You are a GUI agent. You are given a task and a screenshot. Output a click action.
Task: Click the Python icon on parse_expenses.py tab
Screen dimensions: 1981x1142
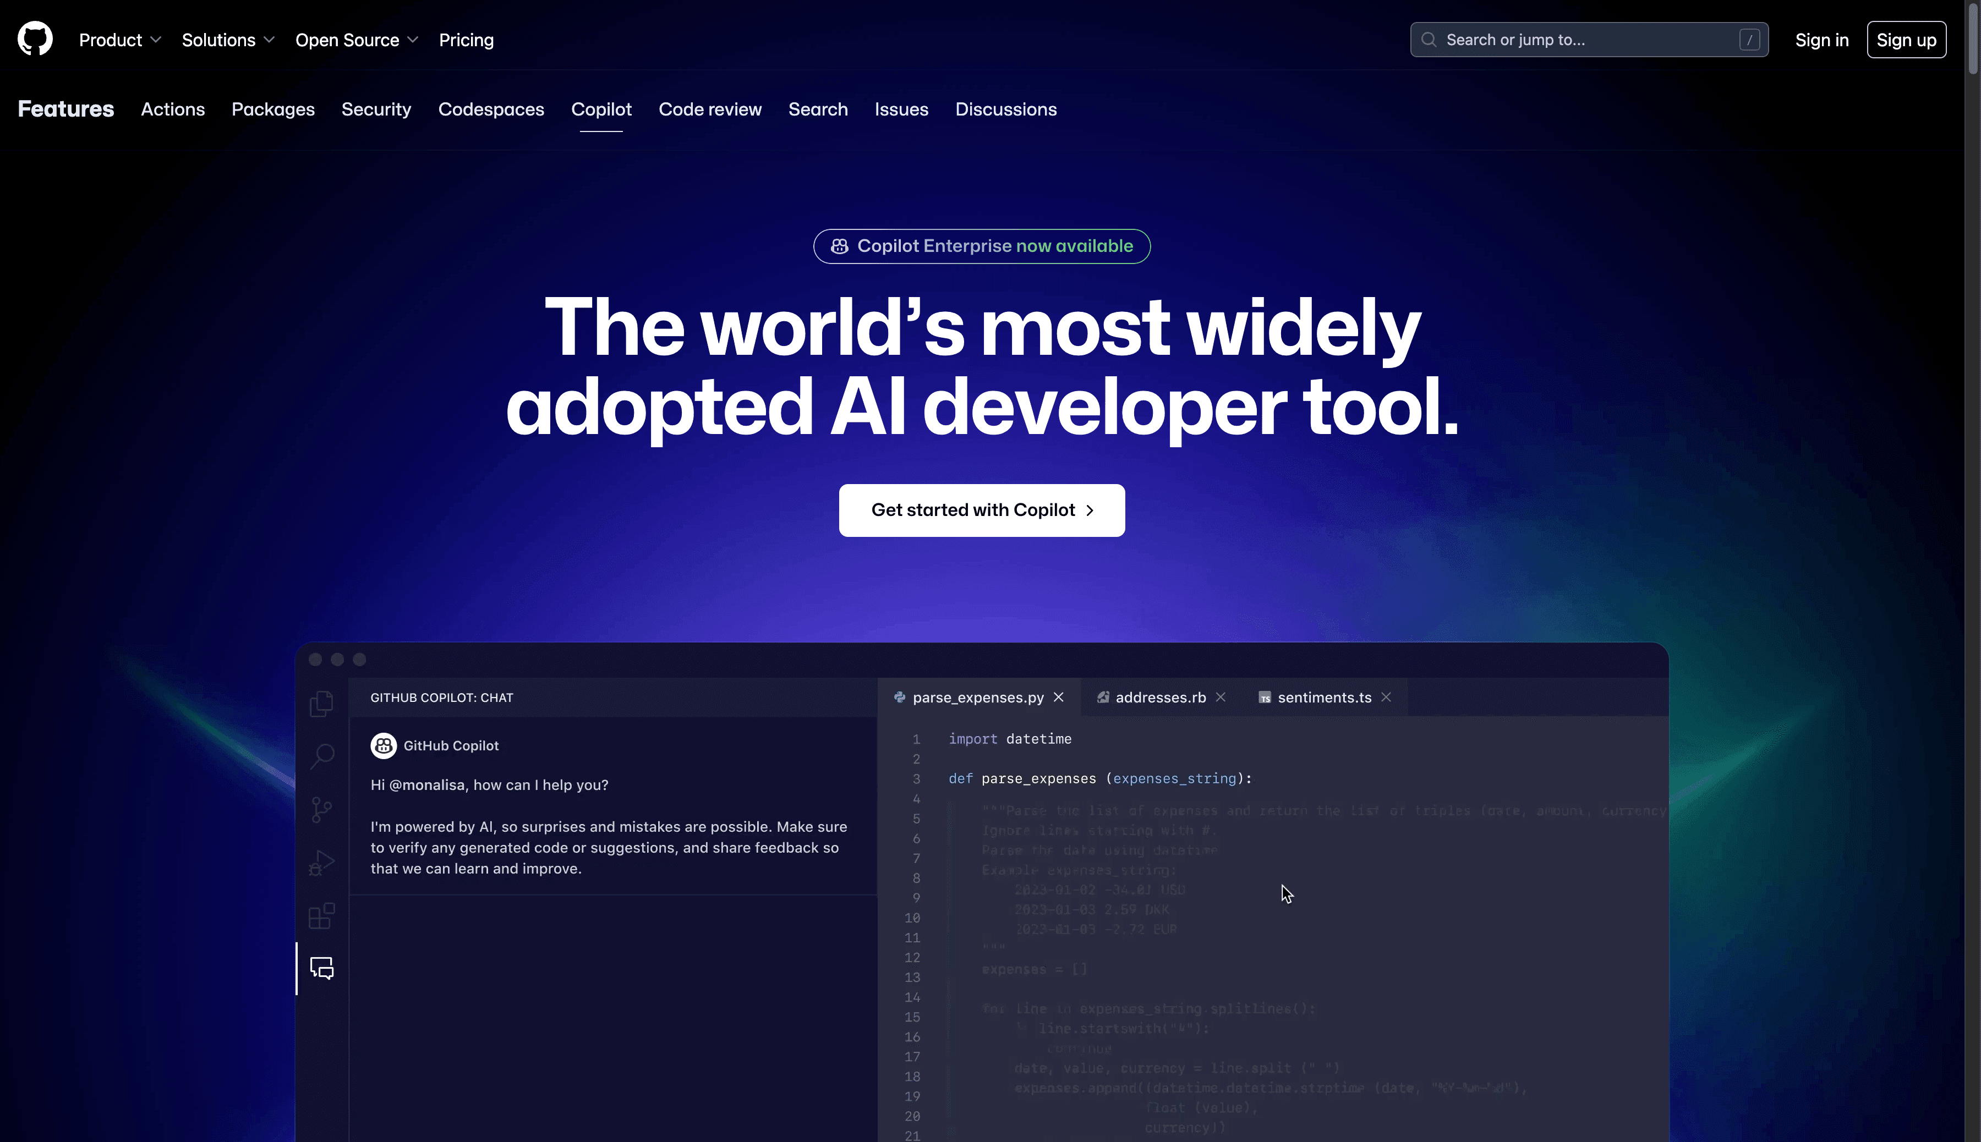click(900, 696)
